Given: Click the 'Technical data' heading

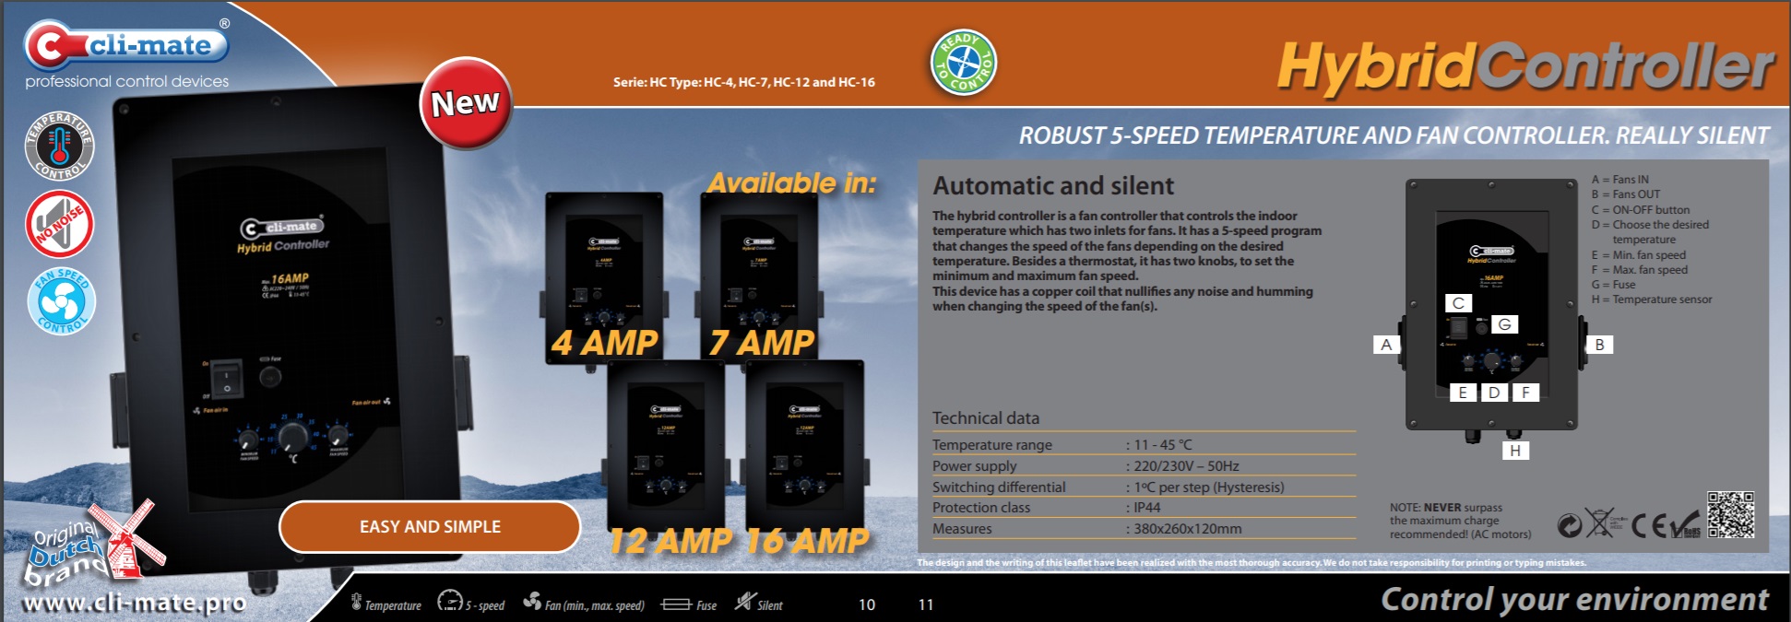Looking at the screenshot, I should point(986,418).
